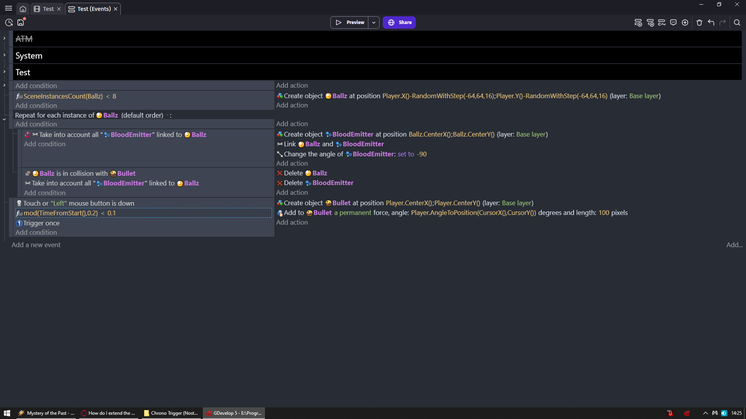Click the Share button
The width and height of the screenshot is (746, 419).
(x=399, y=23)
